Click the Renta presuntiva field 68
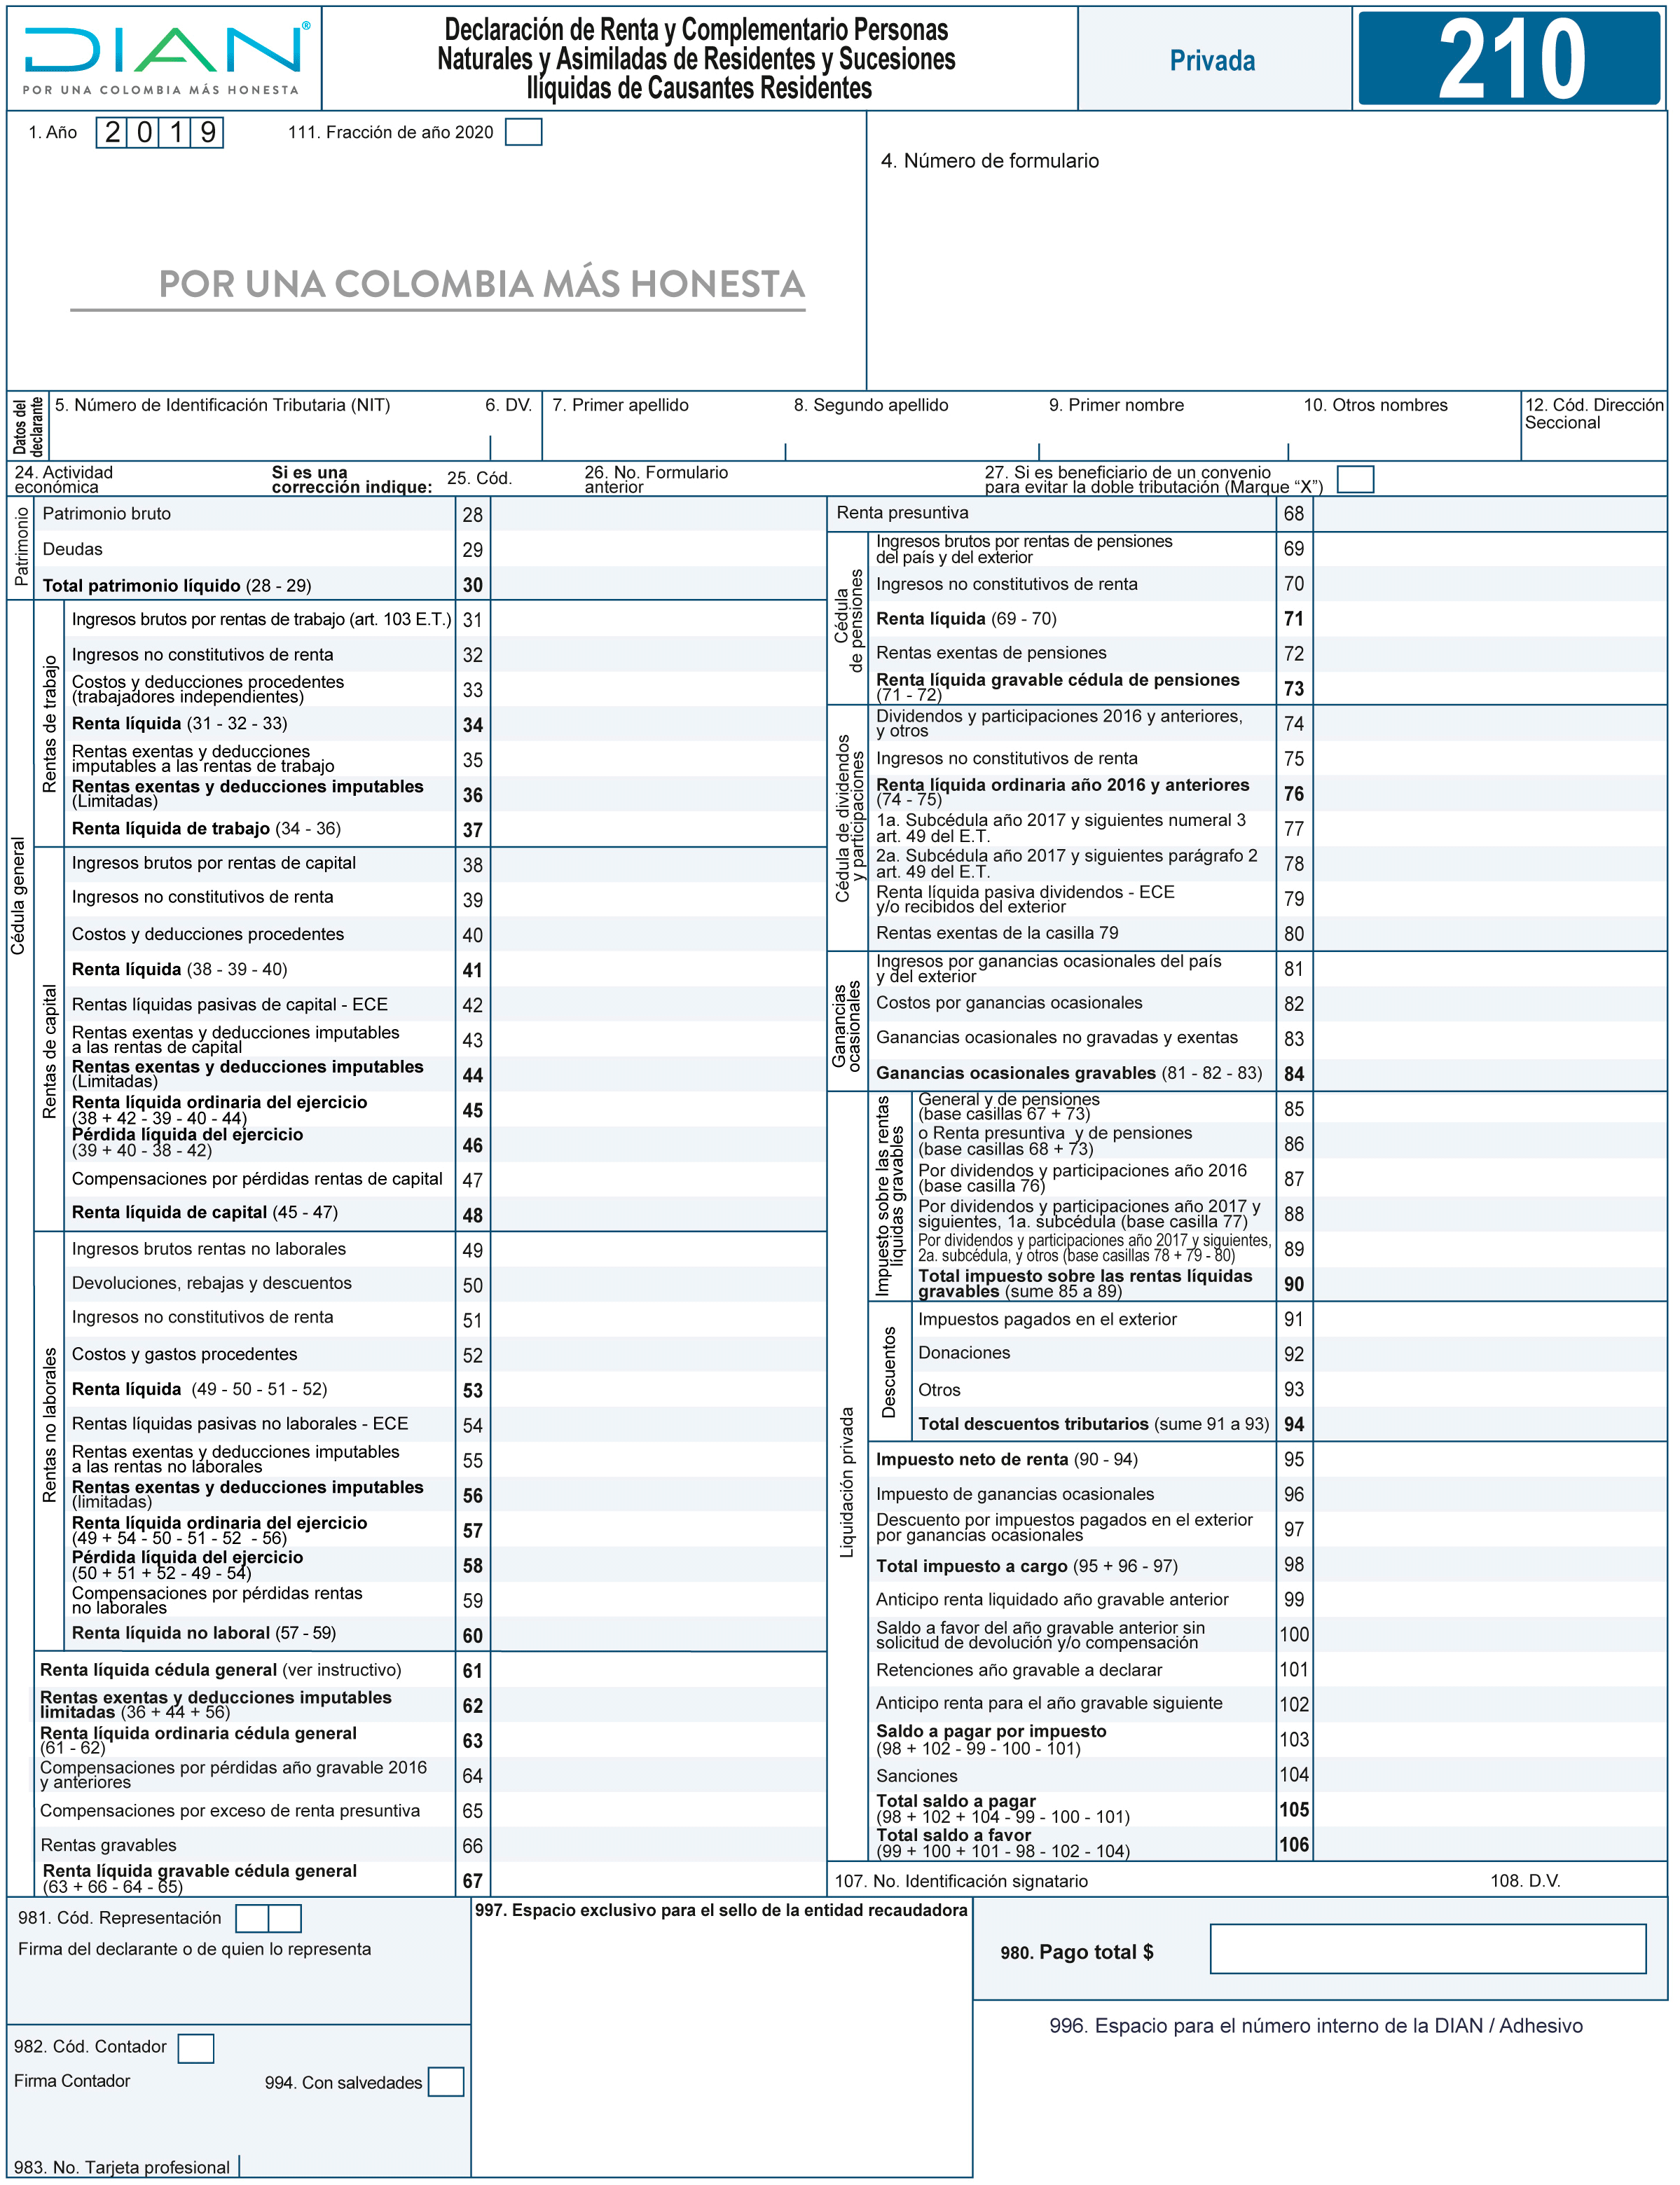Image resolution: width=1680 pixels, height=2185 pixels. point(1489,513)
